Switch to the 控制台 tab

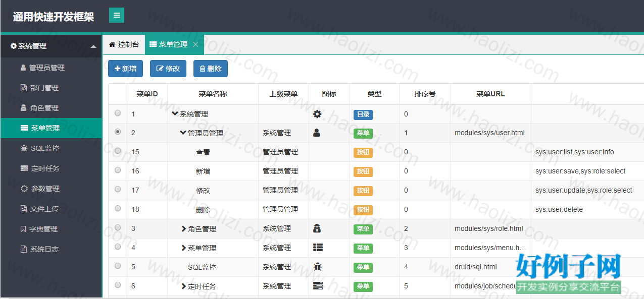pyautogui.click(x=124, y=44)
